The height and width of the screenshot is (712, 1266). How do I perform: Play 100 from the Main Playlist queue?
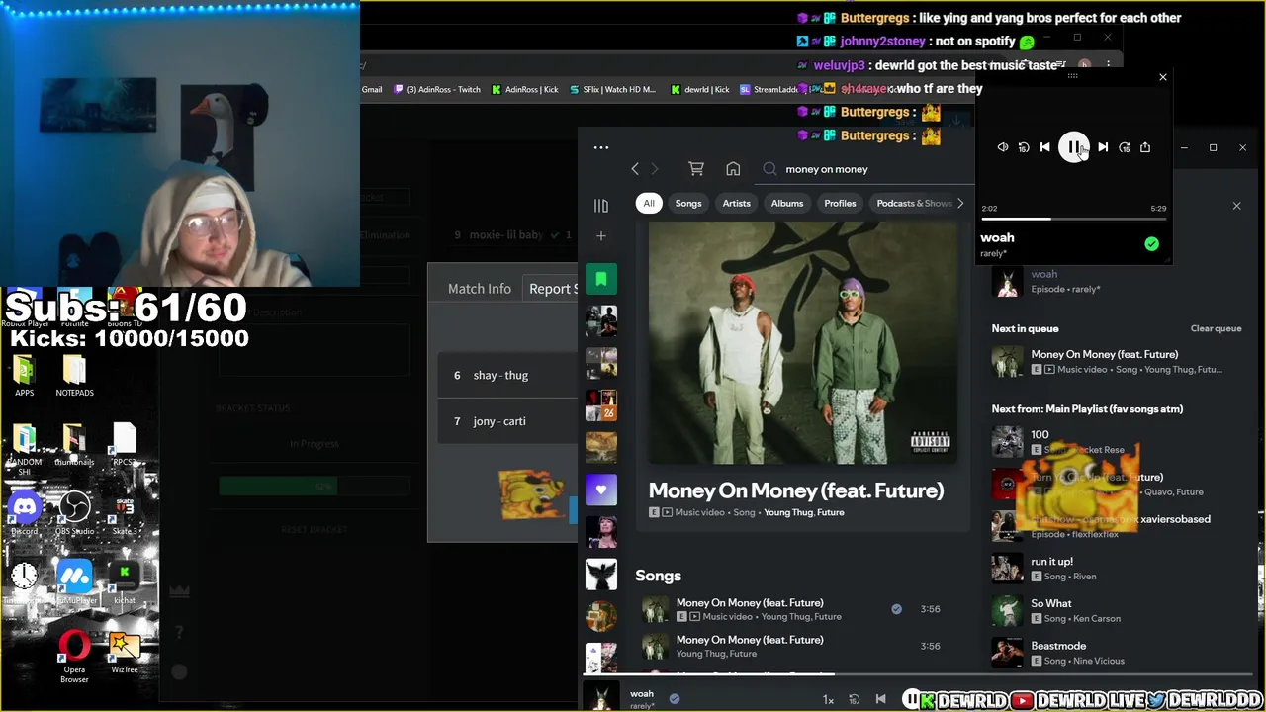(1118, 441)
